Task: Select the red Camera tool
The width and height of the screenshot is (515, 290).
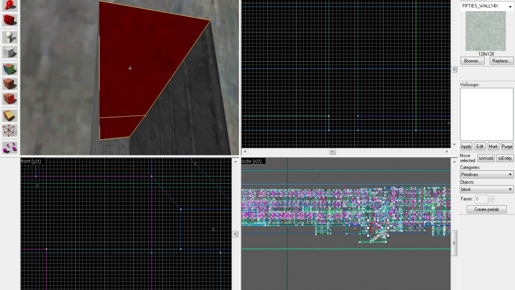Action: tap(10, 20)
